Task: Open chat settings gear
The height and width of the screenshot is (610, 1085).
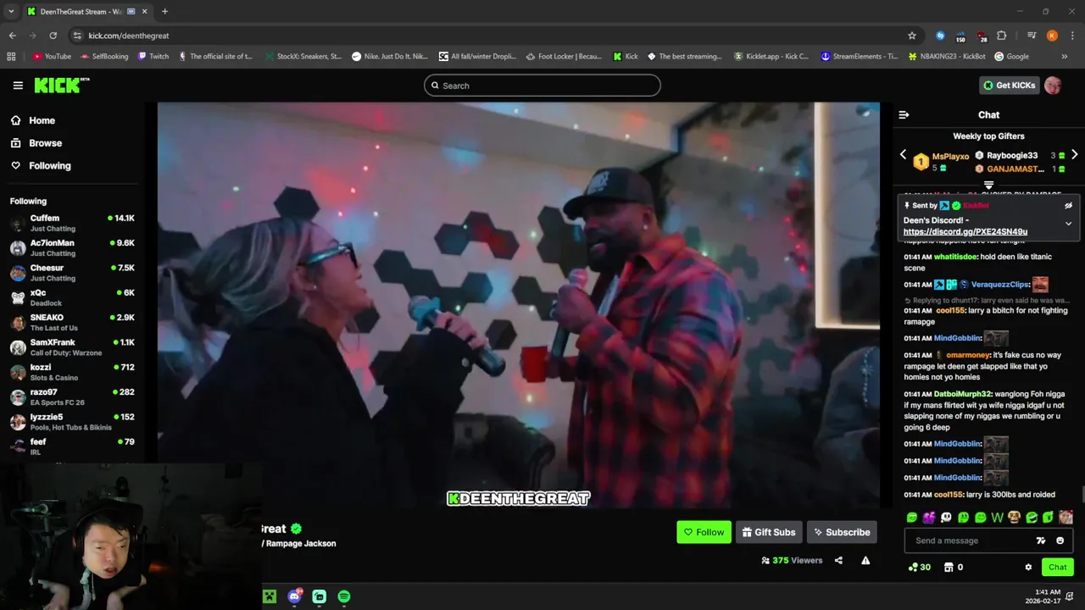Action: point(1028,568)
